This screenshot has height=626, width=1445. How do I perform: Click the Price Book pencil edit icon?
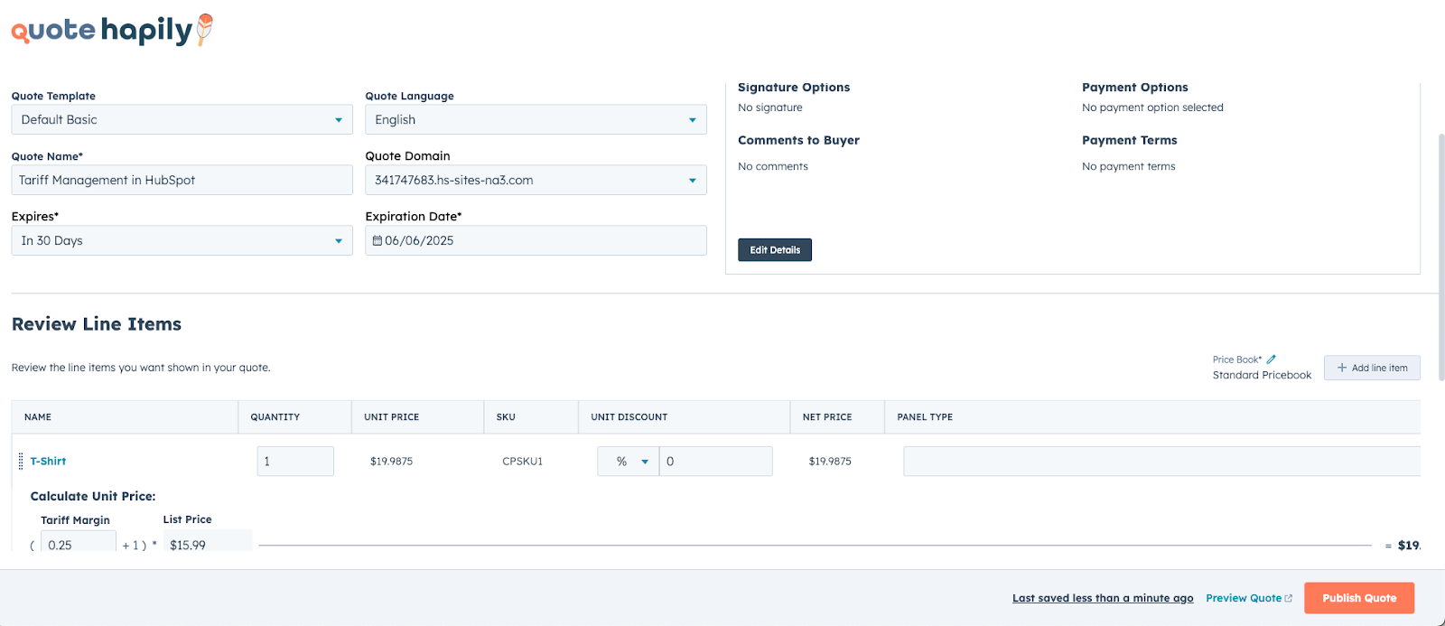point(1272,360)
